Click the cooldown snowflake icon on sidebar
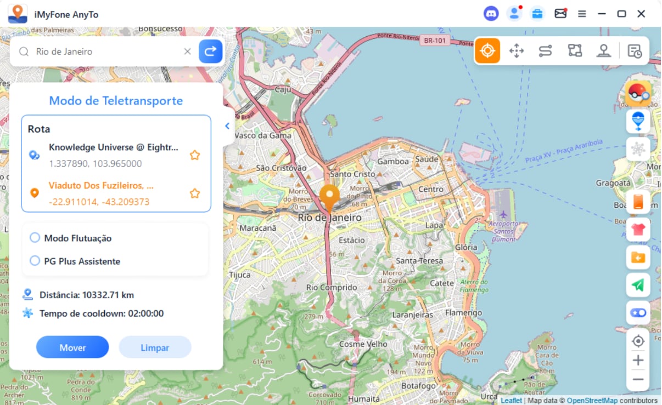The width and height of the screenshot is (662, 405). click(x=638, y=149)
